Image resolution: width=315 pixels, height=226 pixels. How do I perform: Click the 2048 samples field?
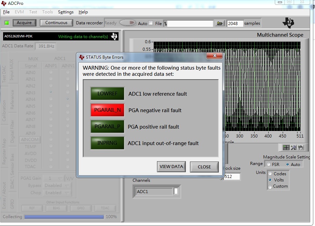coord(235,23)
